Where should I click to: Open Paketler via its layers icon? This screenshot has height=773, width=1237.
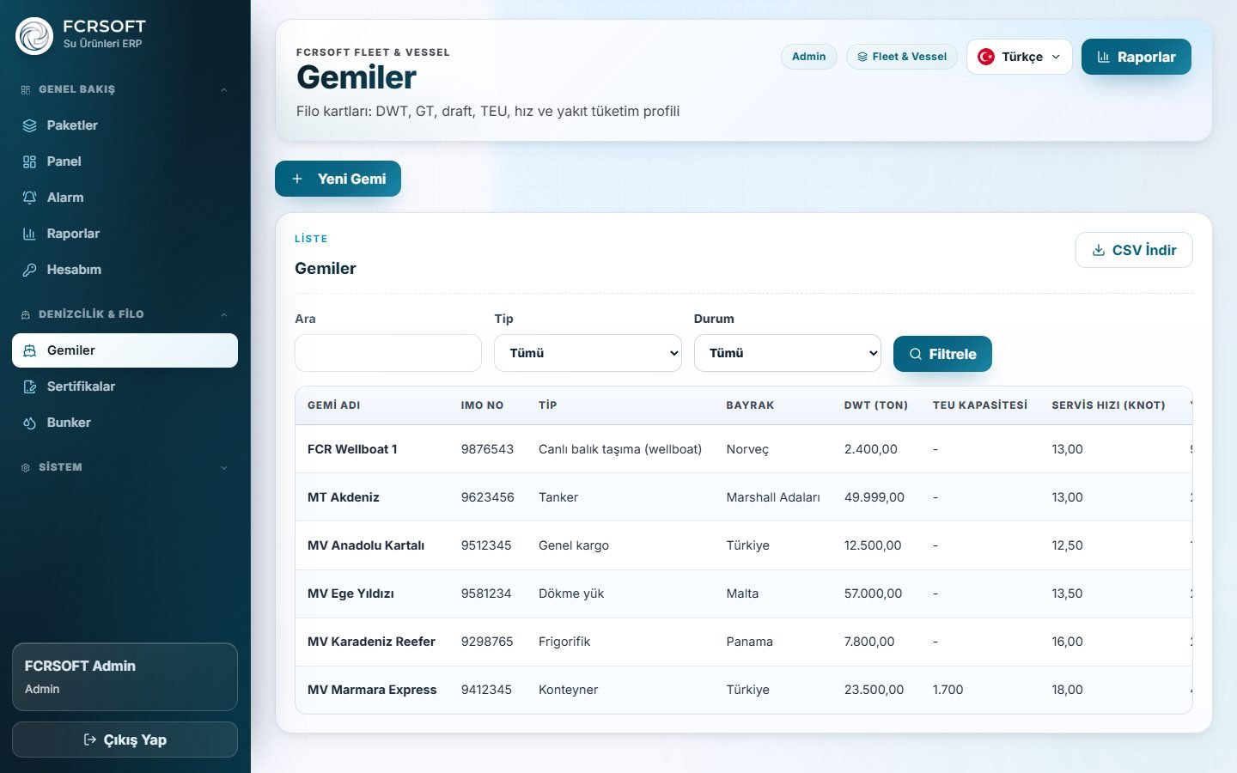point(29,125)
